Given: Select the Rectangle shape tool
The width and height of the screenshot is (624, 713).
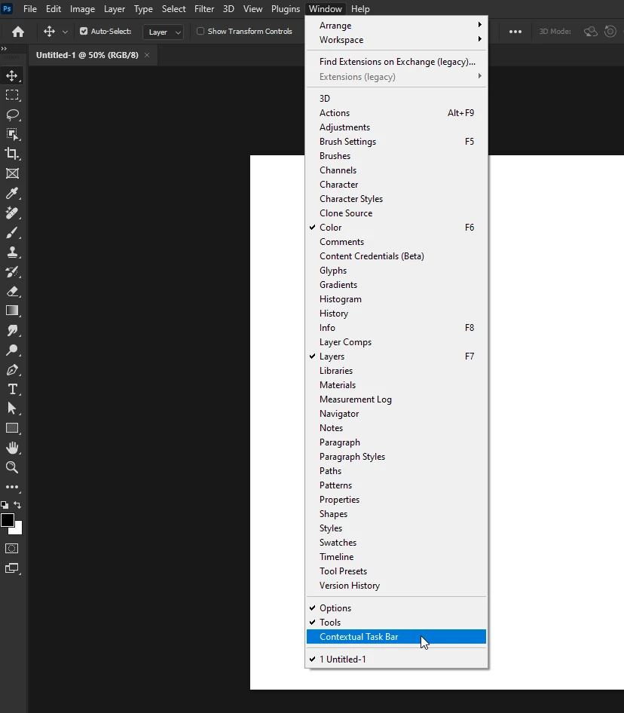Looking at the screenshot, I should 12,428.
